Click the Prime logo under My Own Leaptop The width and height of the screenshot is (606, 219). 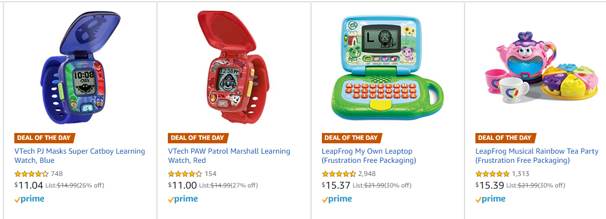tap(337, 200)
